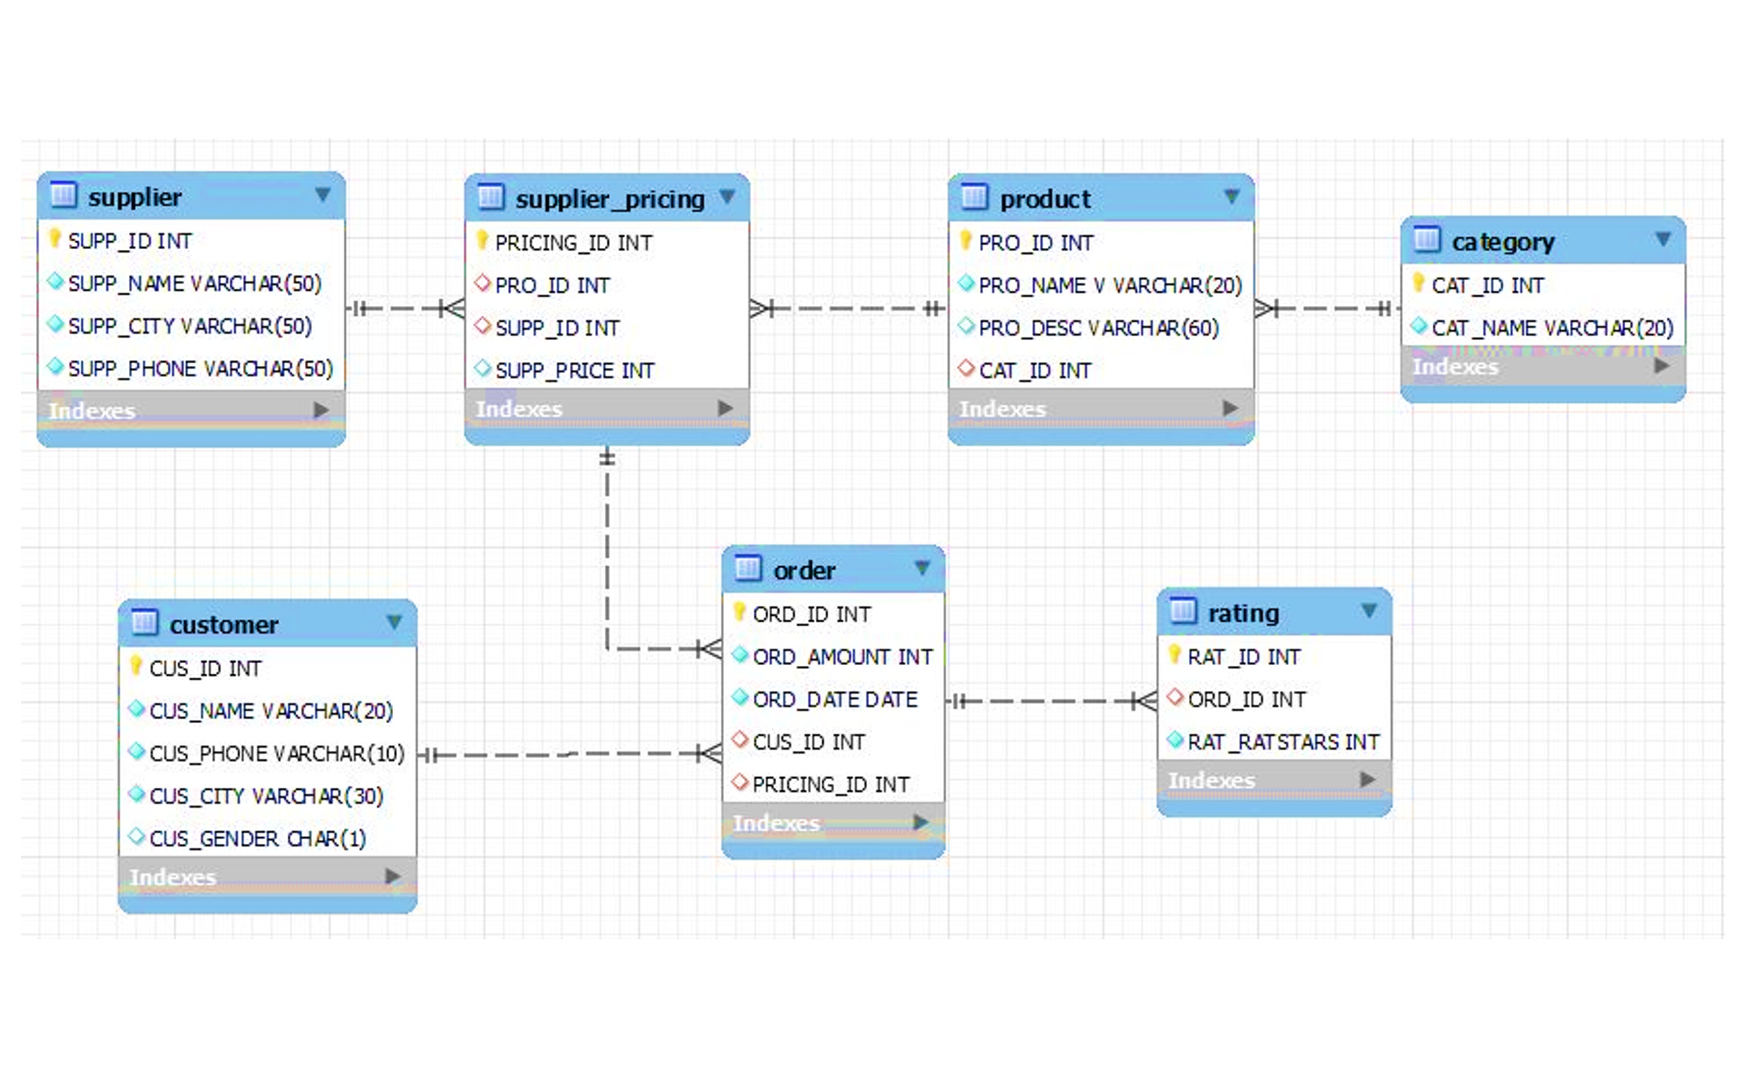Click red diamond beside CUS_ID in order

[x=740, y=741]
